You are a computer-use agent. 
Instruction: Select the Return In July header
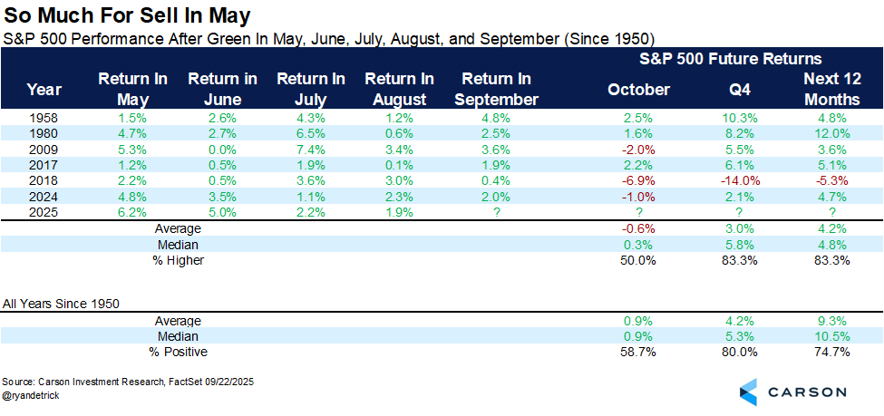point(311,89)
